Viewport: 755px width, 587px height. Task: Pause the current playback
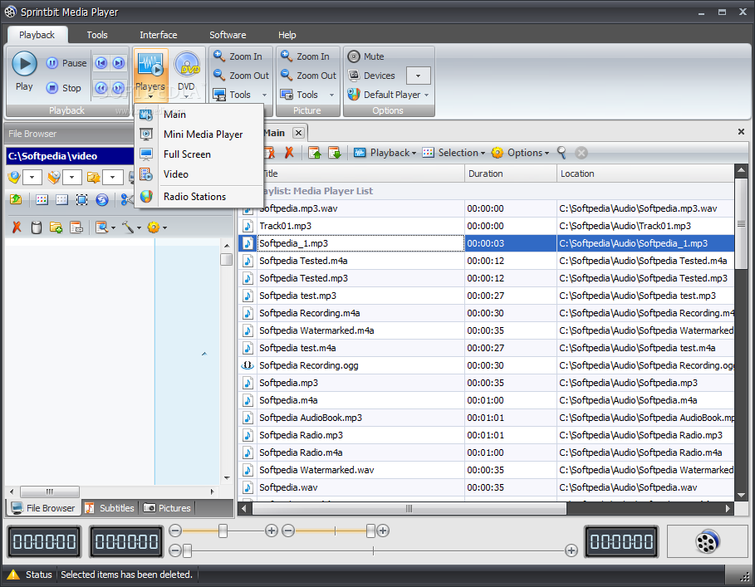click(x=66, y=63)
